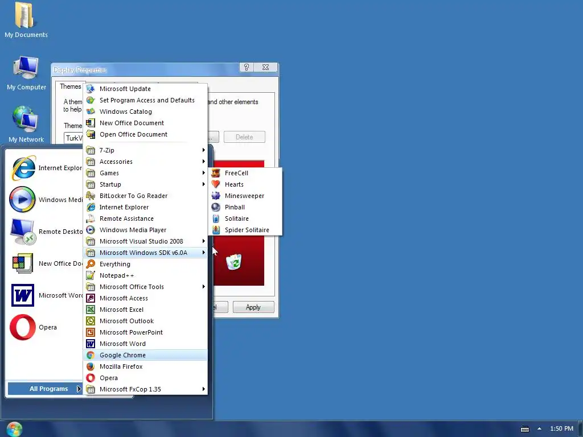Start Spider Solitaire
The width and height of the screenshot is (583, 437).
click(x=245, y=230)
